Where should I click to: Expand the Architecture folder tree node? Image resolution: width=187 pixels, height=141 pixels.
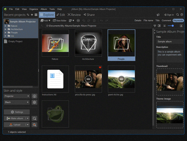point(5,29)
